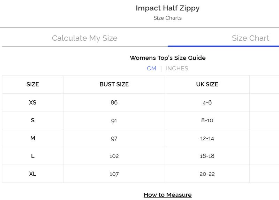Viewport: 279px width, 200px height.
Task: Click bust size value 107
Action: click(x=114, y=174)
